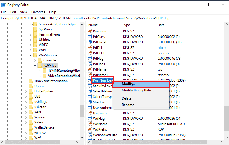The height and width of the screenshot is (145, 229).
Task: Click the UserAuthentication DWORD icon
Action: click(x=90, y=107)
